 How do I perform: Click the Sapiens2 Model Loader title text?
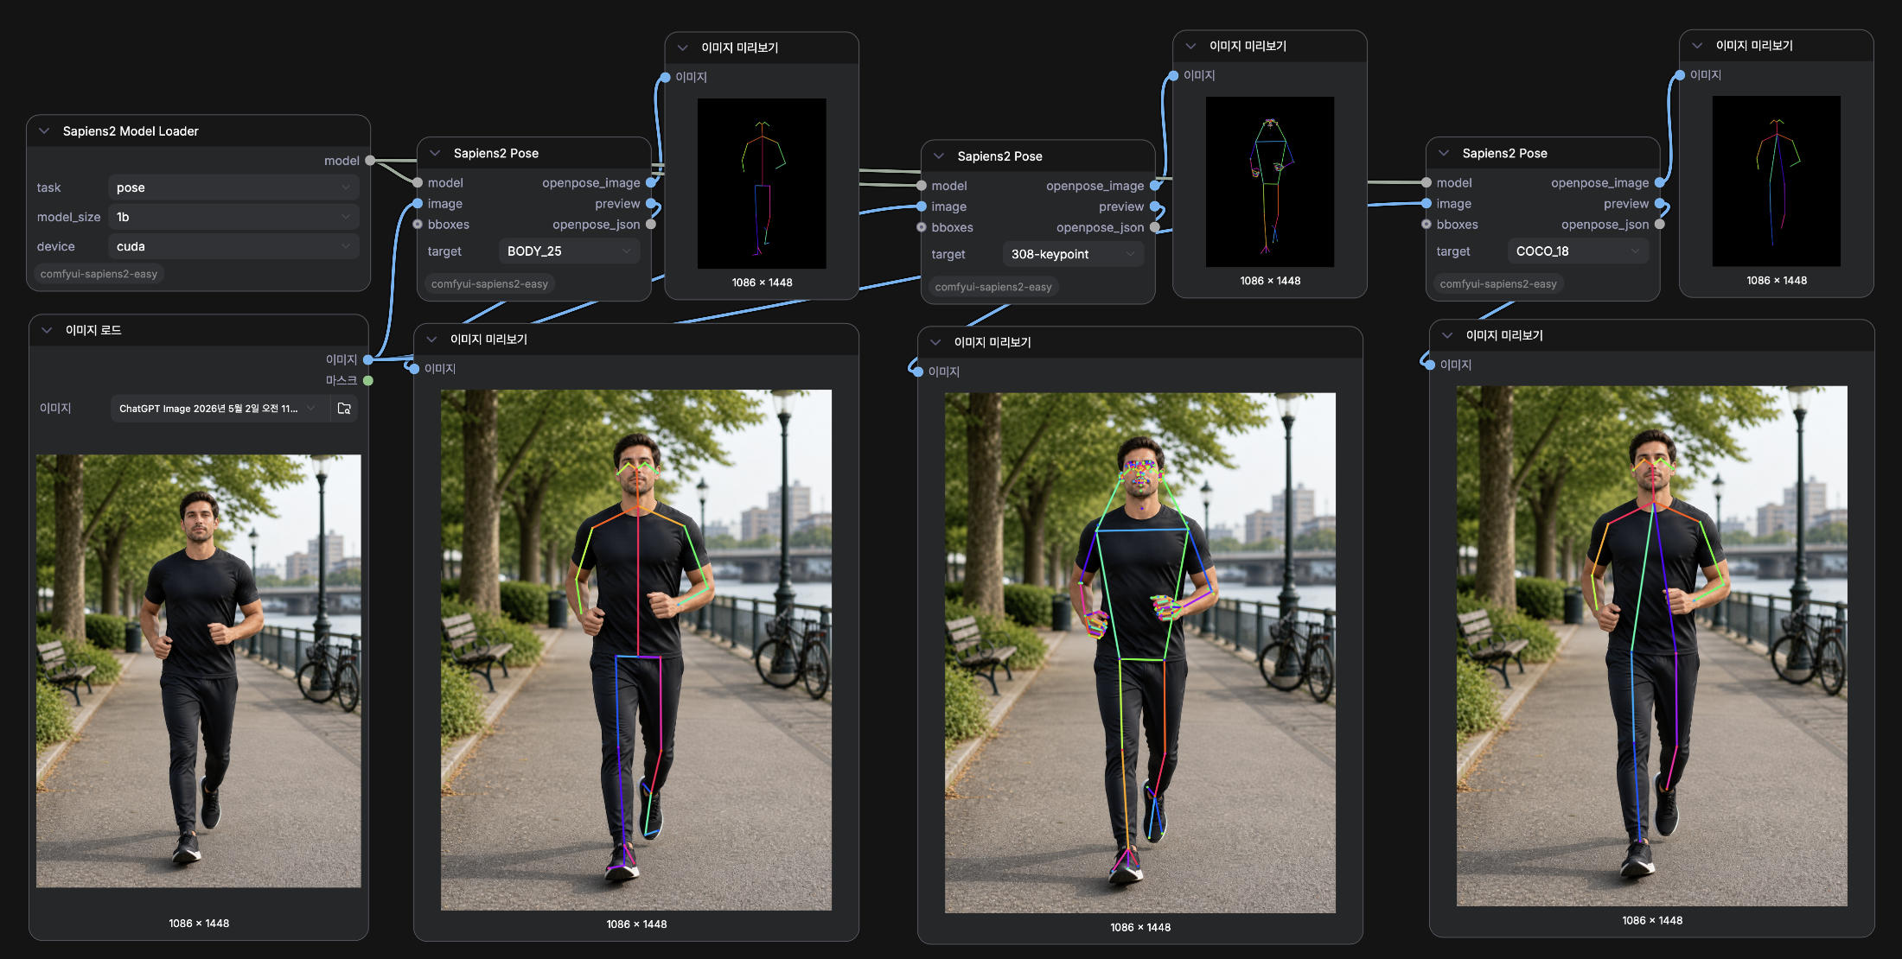[131, 131]
